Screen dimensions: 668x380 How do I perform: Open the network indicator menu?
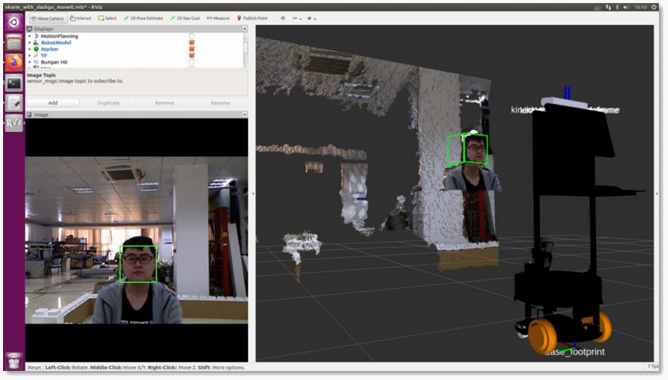(608, 8)
